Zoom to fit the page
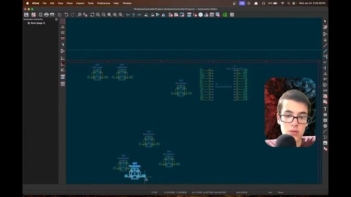351x197 pixels. click(109, 15)
